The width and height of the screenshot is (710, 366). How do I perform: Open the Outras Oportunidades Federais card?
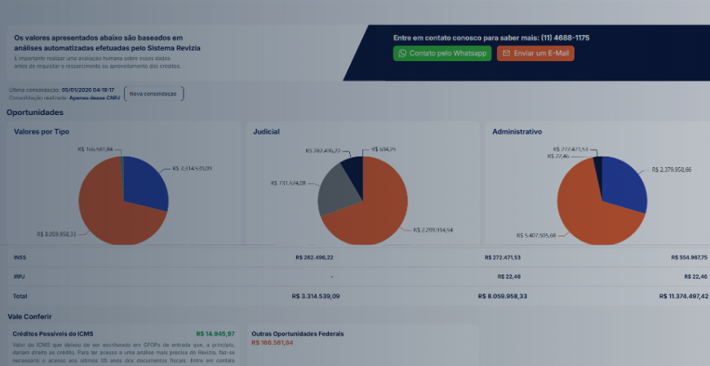298,333
